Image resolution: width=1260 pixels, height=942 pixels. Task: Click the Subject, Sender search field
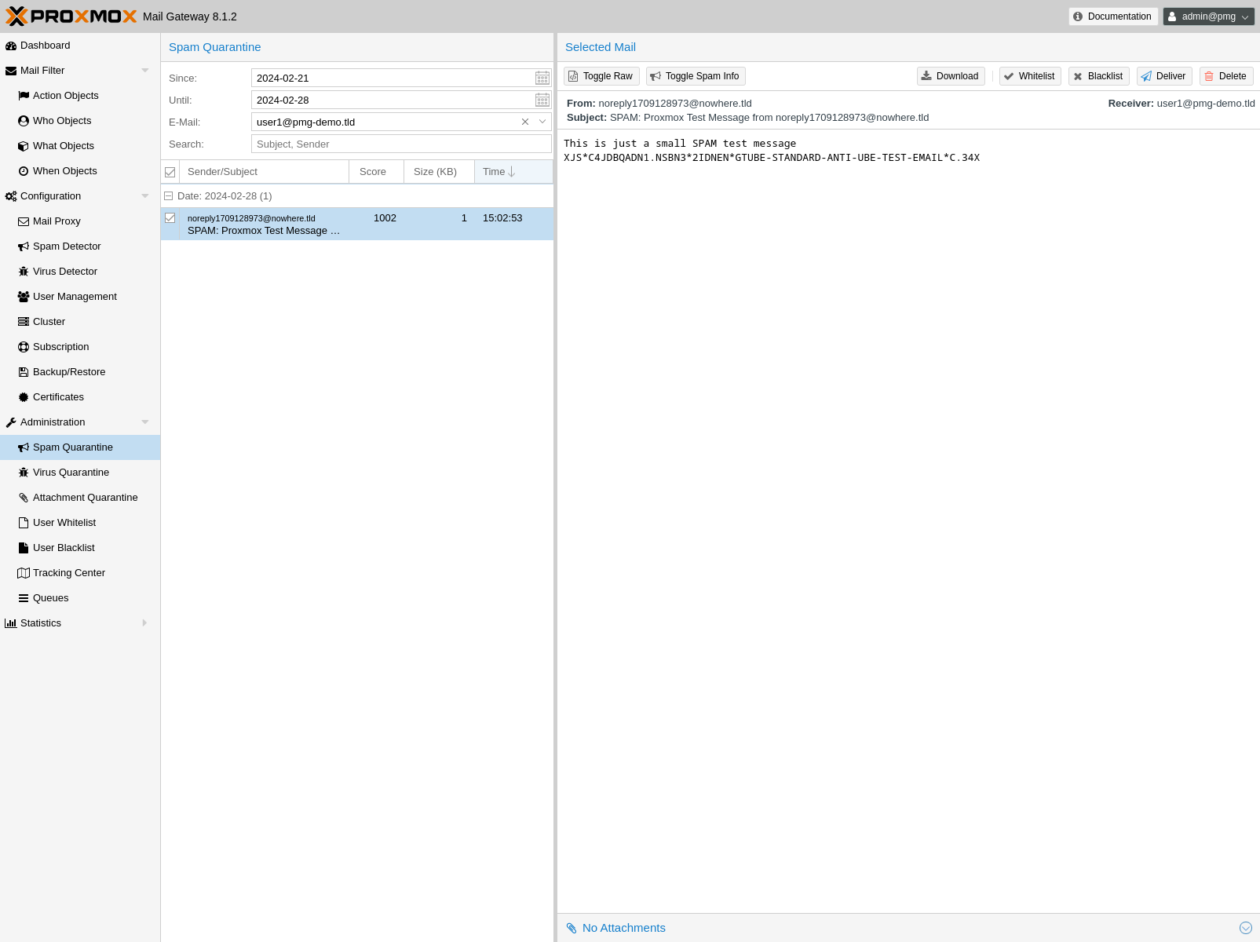(x=401, y=144)
